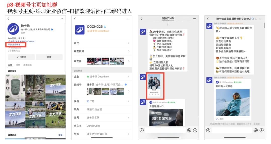Tap the 迪卡侬 channel profile avatar
The height and width of the screenshot is (144, 271).
point(13,29)
